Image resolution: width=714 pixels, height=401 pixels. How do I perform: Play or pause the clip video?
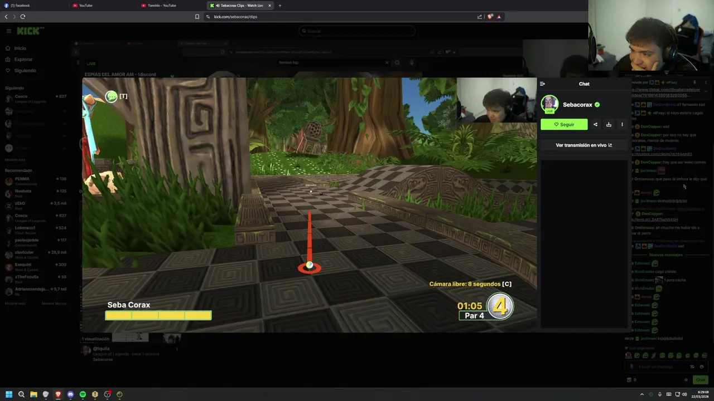click(x=310, y=205)
